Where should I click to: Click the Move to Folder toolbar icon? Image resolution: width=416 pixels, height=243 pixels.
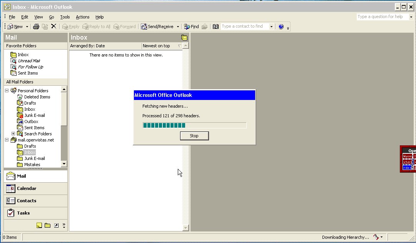[x=45, y=27]
